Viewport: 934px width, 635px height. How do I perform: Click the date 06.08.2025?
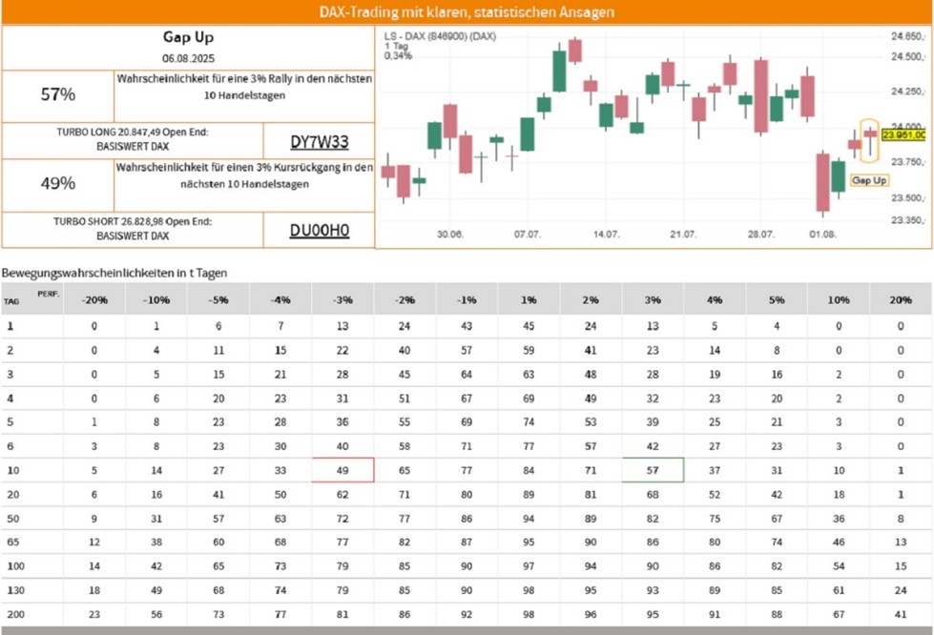(x=188, y=58)
